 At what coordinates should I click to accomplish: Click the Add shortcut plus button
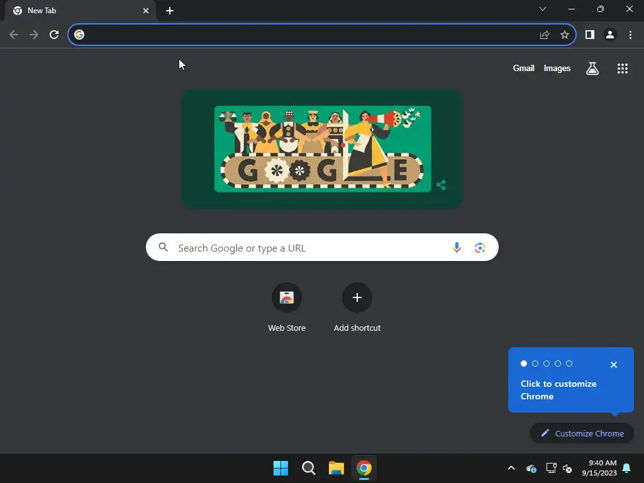(357, 297)
